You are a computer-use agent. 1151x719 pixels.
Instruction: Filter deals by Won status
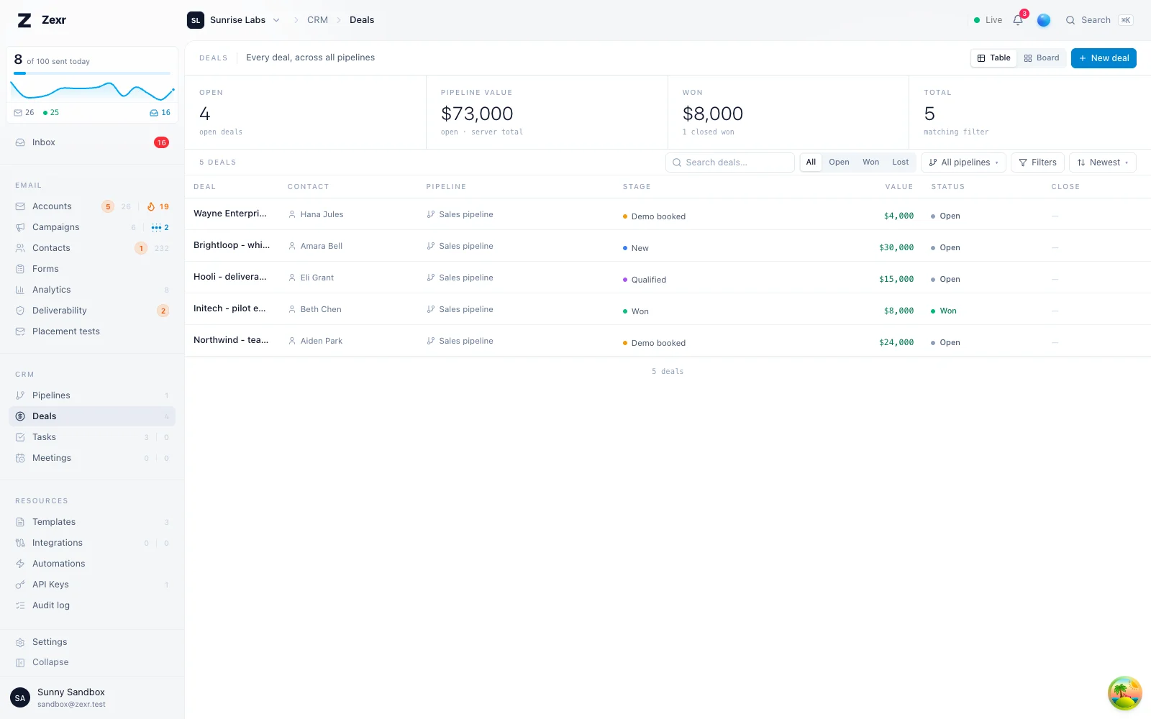[x=870, y=162]
